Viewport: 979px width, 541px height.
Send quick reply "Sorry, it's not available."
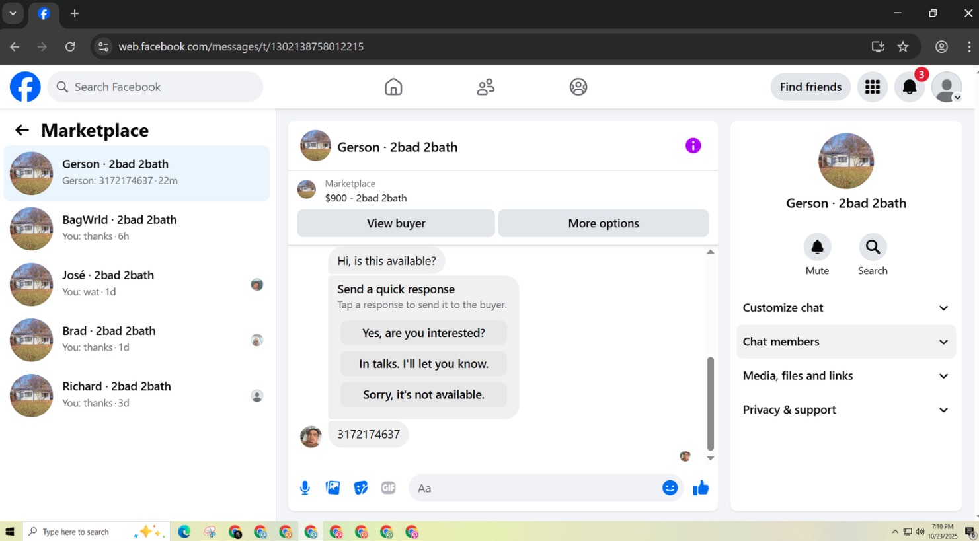click(x=424, y=395)
